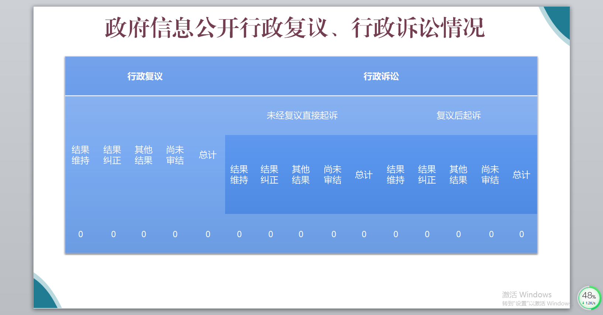Click 结果维持 under 未经复议直接起诉
Viewport: 603px width, 315px height.
(x=239, y=174)
